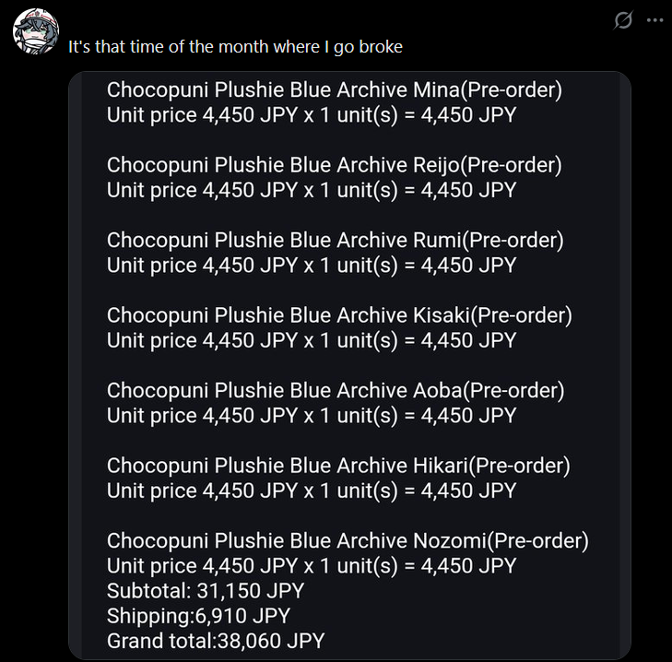Open Grok explain icon on the post
Viewport: 672px width, 662px height.
(623, 19)
